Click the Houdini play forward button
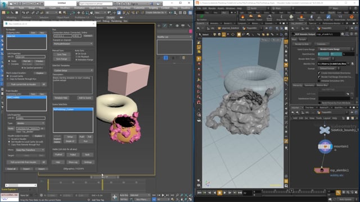360x202 pixels. pos(224,193)
